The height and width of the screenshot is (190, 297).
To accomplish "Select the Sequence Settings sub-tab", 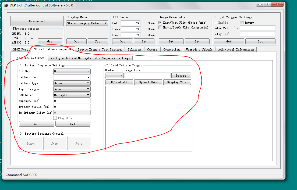I will click(x=31, y=58).
